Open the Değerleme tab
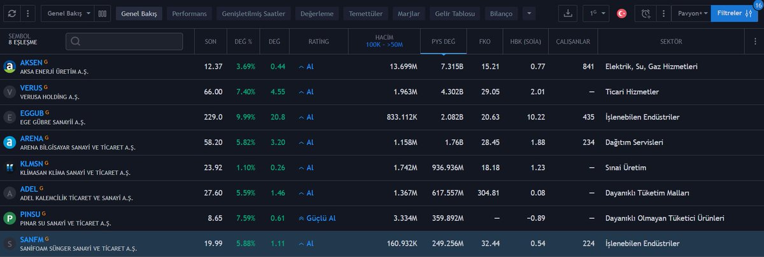The height and width of the screenshot is (257, 764). click(317, 13)
